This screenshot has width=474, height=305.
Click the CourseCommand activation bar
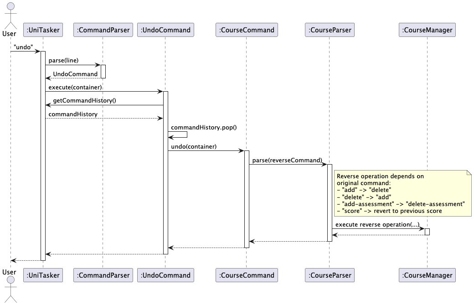247,198
